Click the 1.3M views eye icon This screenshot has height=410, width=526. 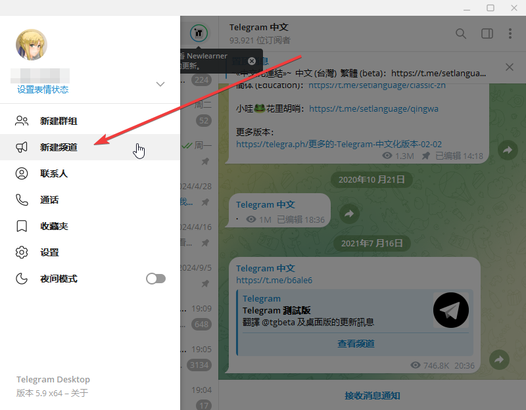click(387, 156)
